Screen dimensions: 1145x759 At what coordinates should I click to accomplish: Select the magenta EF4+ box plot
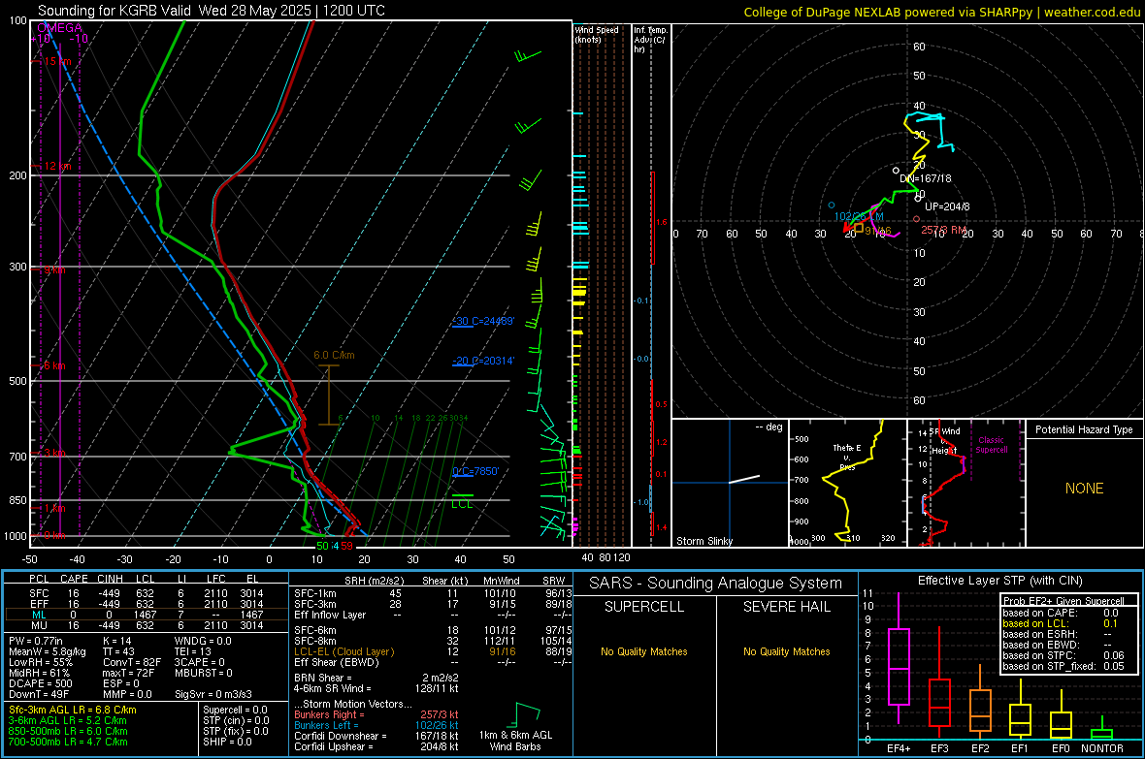(899, 658)
